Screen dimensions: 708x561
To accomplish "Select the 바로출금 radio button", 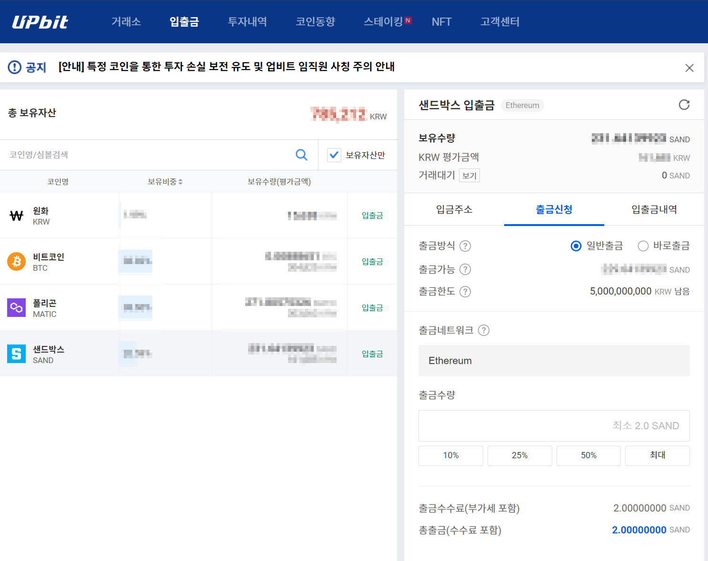I will click(643, 246).
